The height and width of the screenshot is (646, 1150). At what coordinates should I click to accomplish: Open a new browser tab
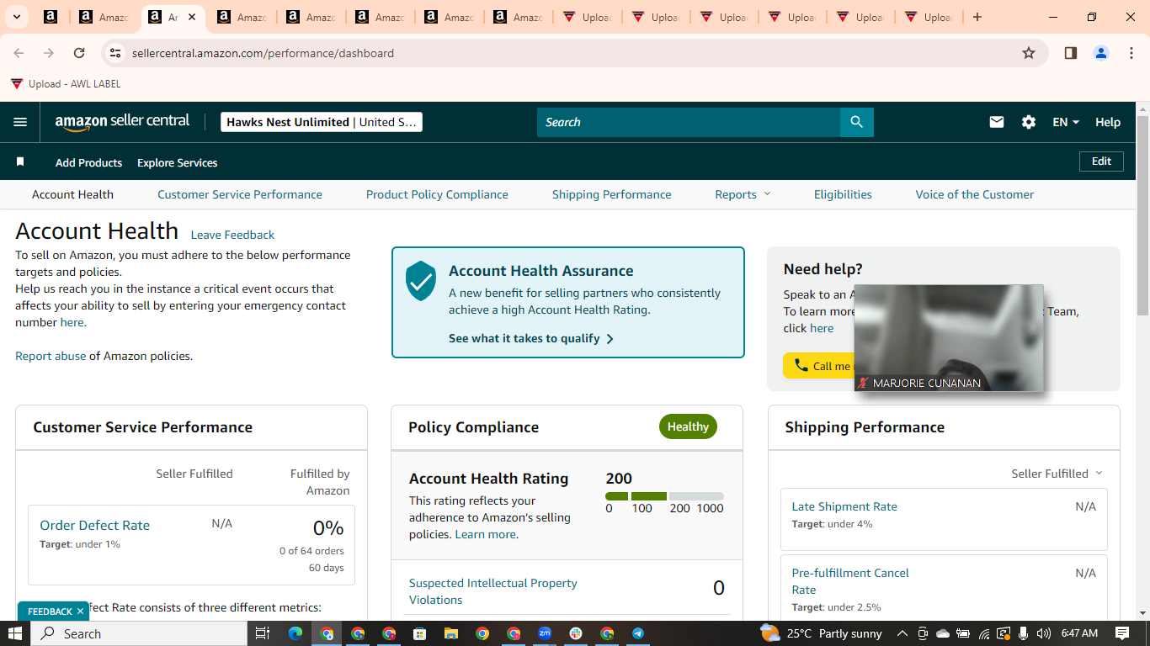977,17
